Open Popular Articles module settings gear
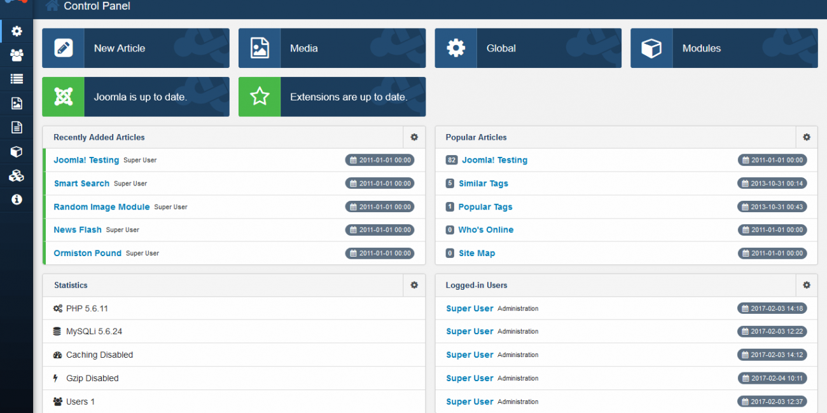Image resolution: width=827 pixels, height=413 pixels. coord(807,137)
